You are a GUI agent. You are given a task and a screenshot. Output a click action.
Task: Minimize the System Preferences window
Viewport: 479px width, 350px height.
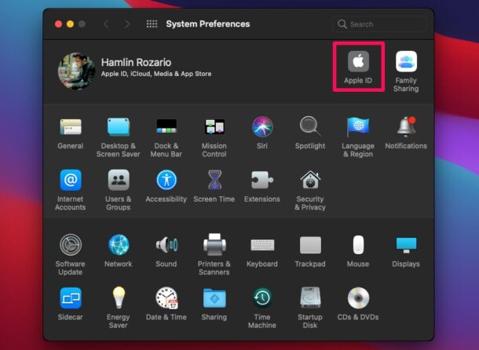(70, 24)
